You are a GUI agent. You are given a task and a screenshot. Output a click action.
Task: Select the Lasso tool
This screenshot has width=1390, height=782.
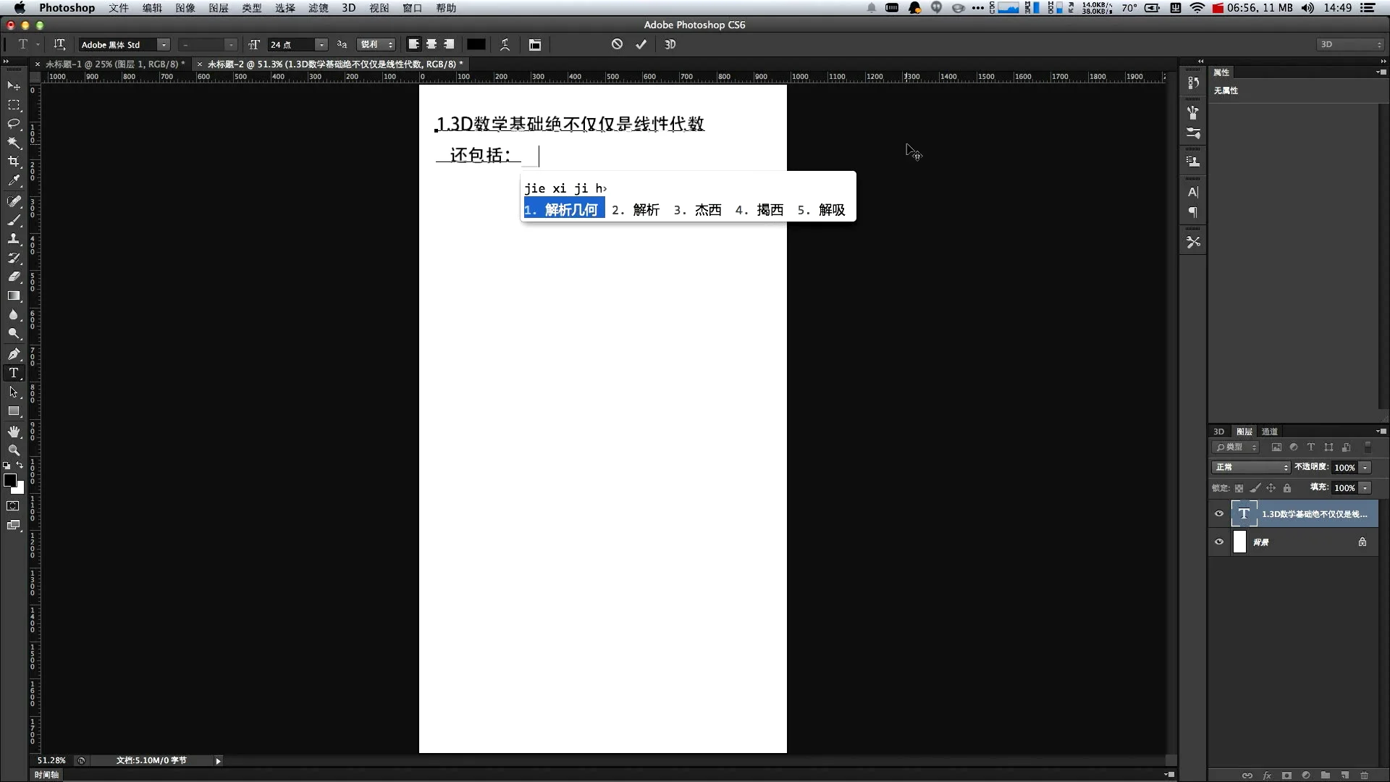point(14,124)
